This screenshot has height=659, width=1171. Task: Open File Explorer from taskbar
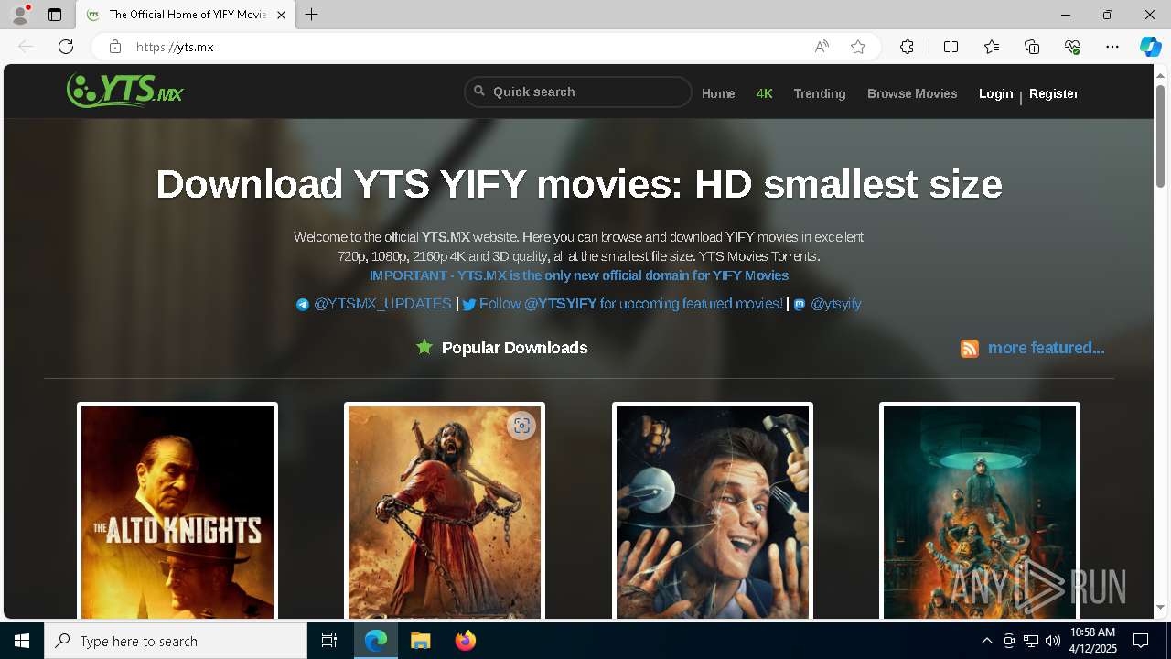click(420, 641)
